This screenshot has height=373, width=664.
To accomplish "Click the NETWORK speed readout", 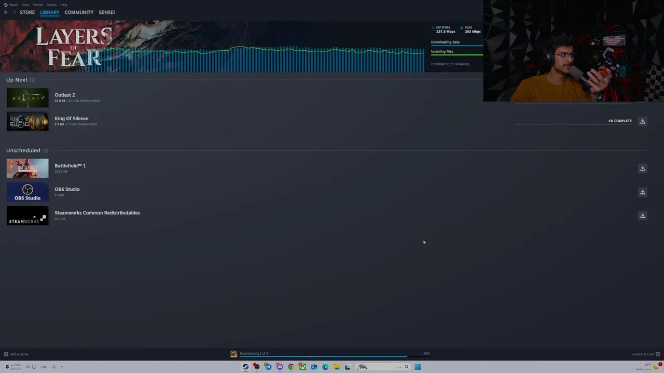I will pos(444,30).
